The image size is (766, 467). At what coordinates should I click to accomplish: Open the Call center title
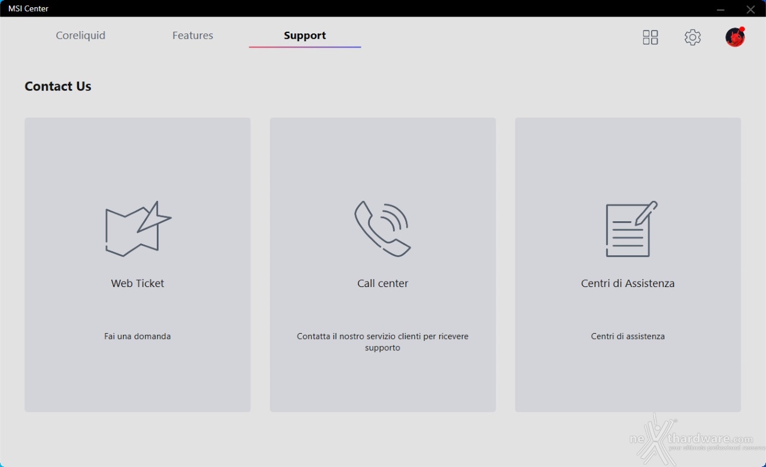[382, 283]
